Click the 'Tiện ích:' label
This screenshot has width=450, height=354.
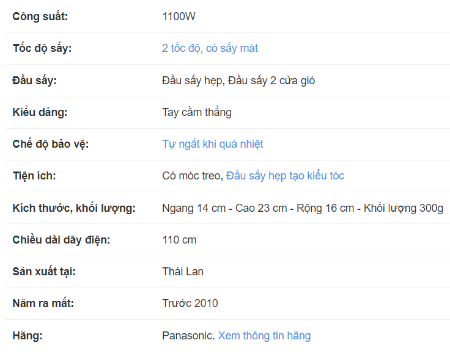coord(34,176)
